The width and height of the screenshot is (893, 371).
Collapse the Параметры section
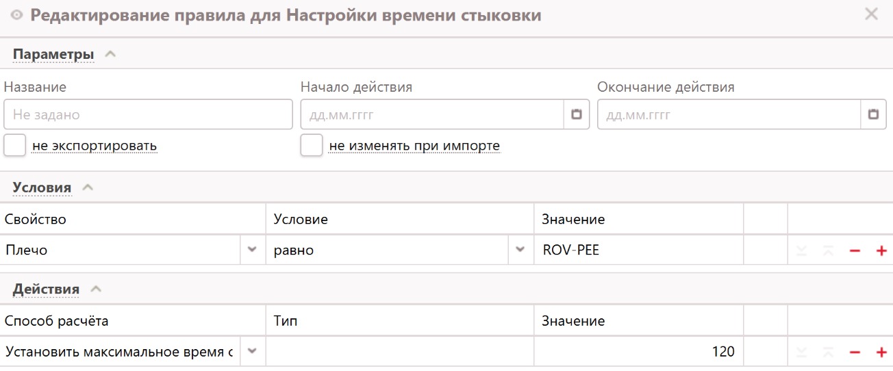coord(110,54)
